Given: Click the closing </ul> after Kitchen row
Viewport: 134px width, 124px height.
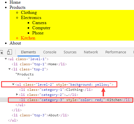Looking at the screenshot, I should point(20,105).
